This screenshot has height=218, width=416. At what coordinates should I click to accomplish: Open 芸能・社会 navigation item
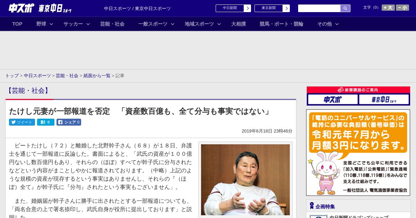click(112, 24)
